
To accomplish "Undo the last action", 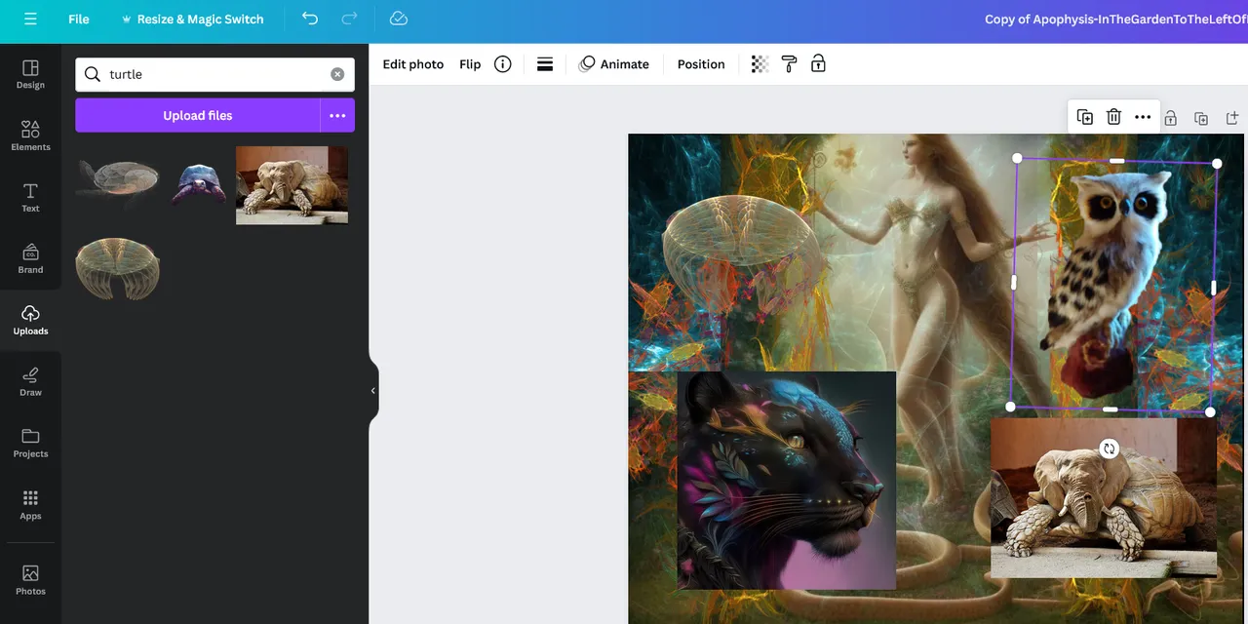I will click(310, 19).
